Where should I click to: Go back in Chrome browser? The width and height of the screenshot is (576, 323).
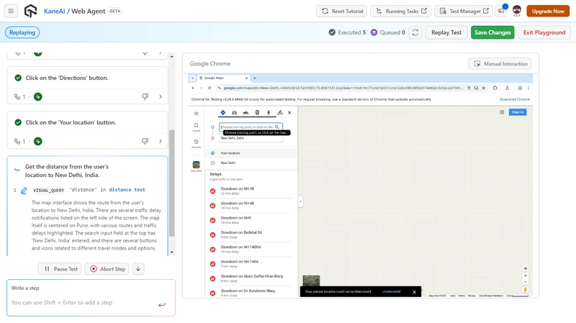[193, 88]
